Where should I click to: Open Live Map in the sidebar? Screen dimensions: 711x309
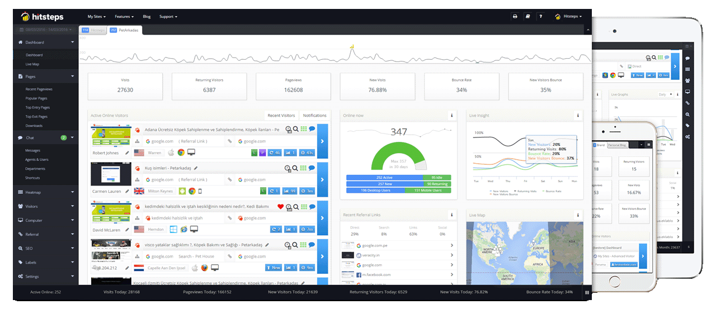pyautogui.click(x=32, y=64)
